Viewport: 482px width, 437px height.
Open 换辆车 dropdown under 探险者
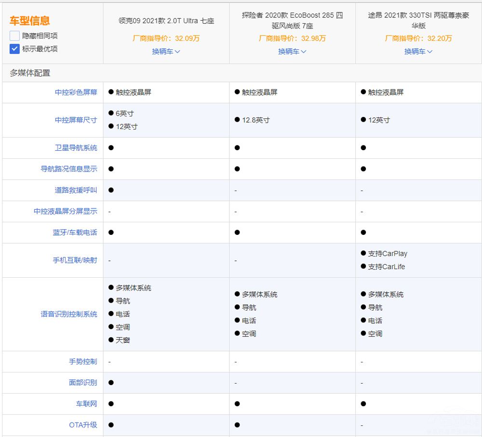[292, 51]
